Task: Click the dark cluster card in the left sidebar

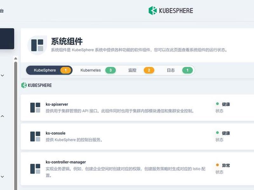Action: pos(7,39)
